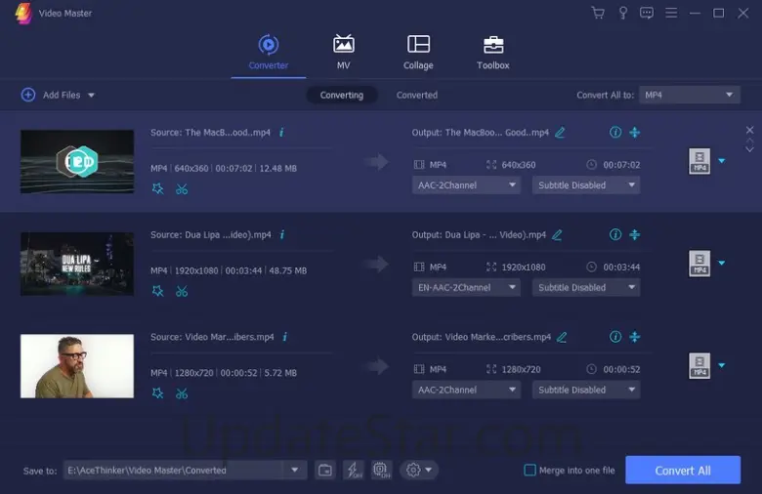Select the Dua Lipa video thumbnail
762x494 pixels.
[x=77, y=264]
